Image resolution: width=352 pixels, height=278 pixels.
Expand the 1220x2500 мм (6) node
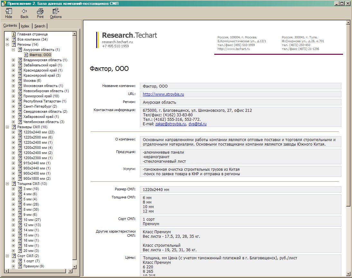13,137
